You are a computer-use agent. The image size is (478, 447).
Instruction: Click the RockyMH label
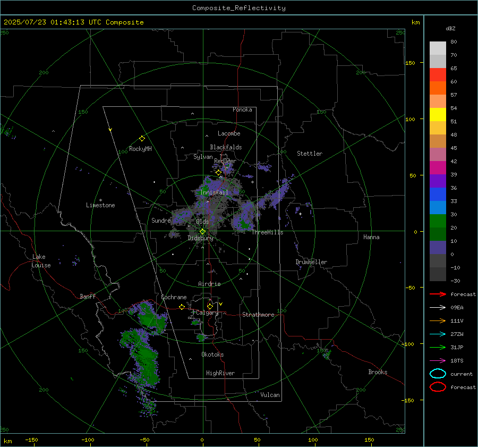pos(140,149)
